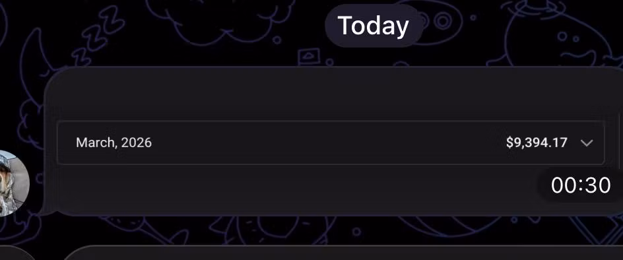The width and height of the screenshot is (623, 260).
Task: Click the "zzz" doodle on chat wallpaper
Action: pyautogui.click(x=98, y=34)
